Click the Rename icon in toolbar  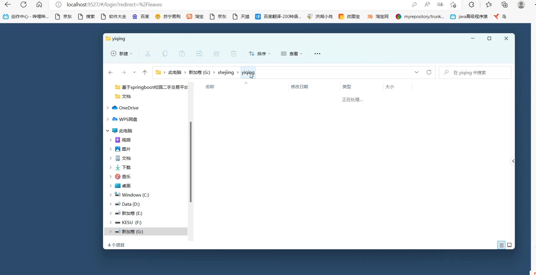point(199,54)
